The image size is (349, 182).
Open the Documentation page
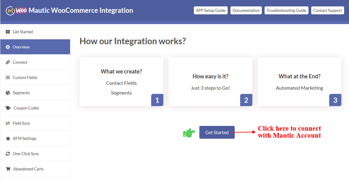point(246,10)
